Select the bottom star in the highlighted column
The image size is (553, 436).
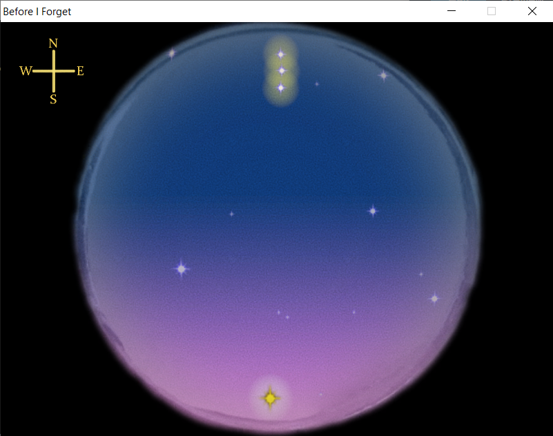[x=281, y=88]
